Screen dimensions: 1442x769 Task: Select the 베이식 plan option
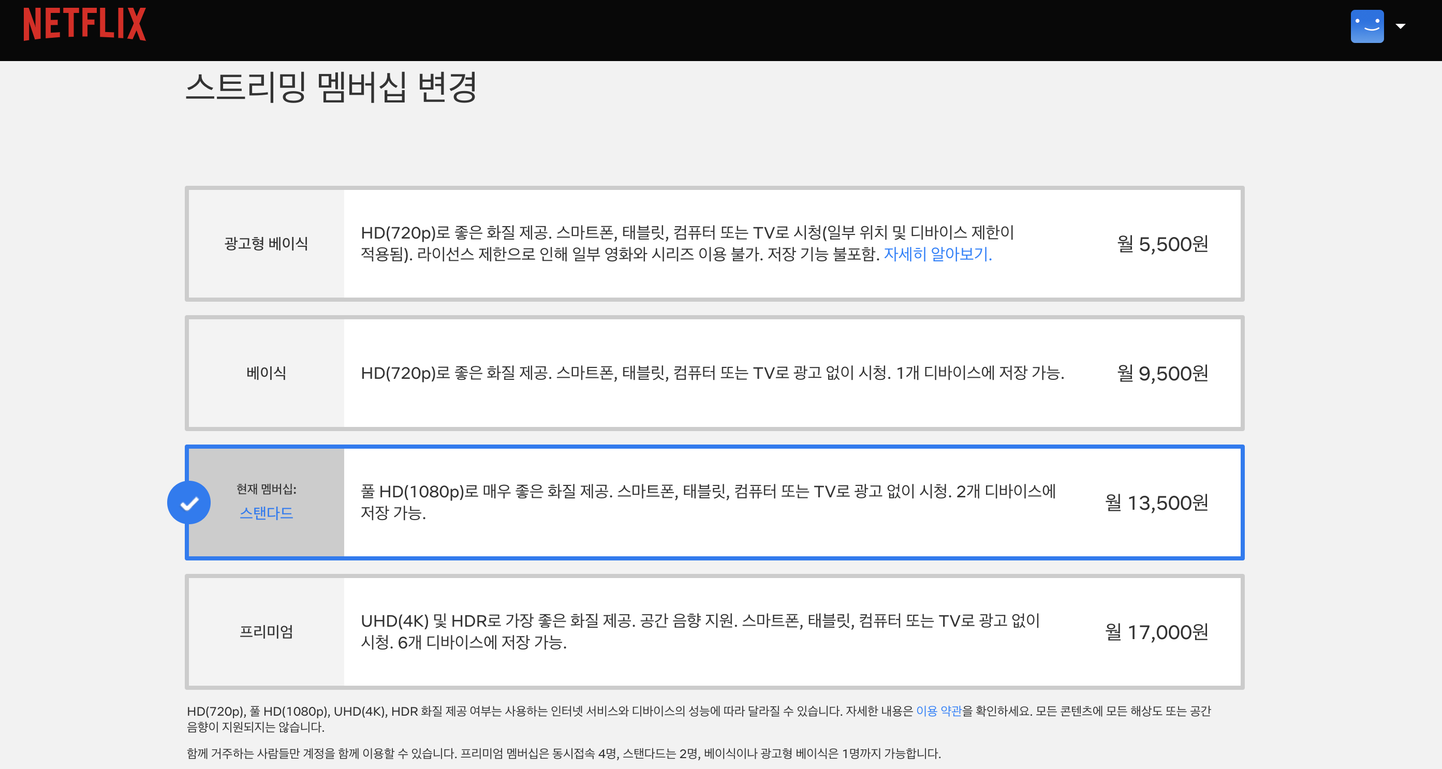tap(267, 373)
